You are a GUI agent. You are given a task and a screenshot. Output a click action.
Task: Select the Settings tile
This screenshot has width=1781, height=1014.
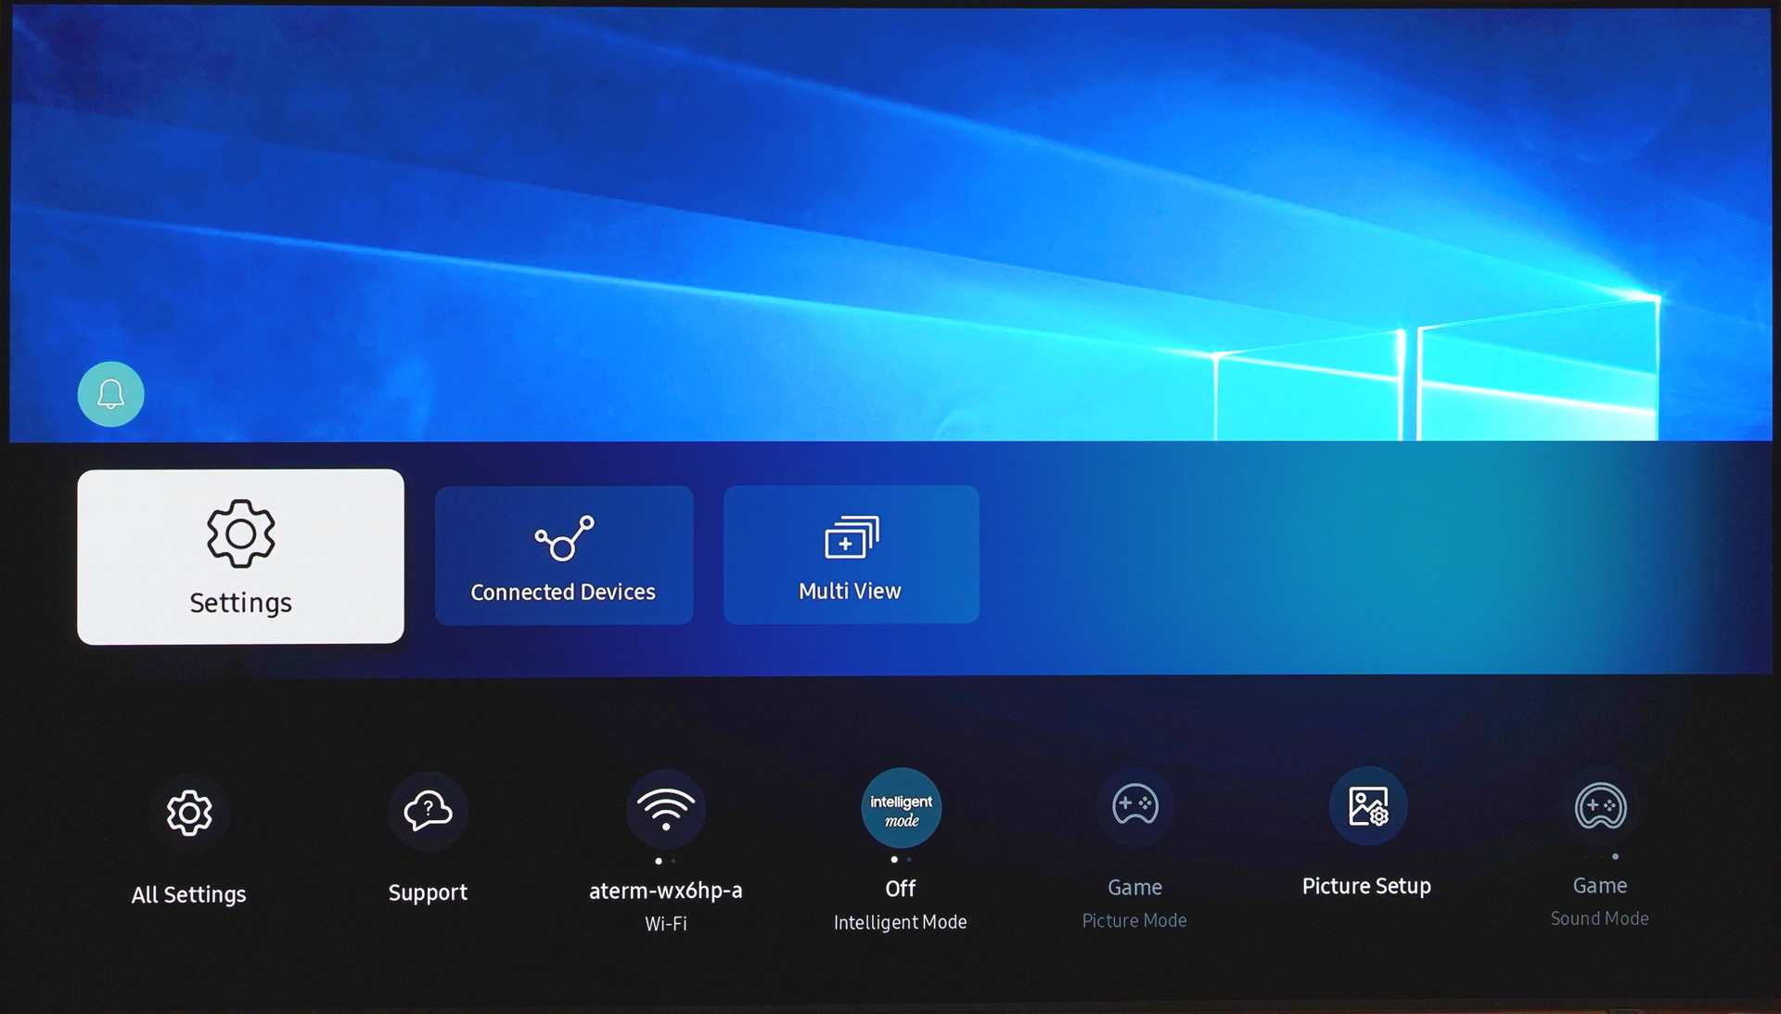(240, 556)
